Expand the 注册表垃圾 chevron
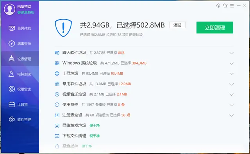 (231, 115)
